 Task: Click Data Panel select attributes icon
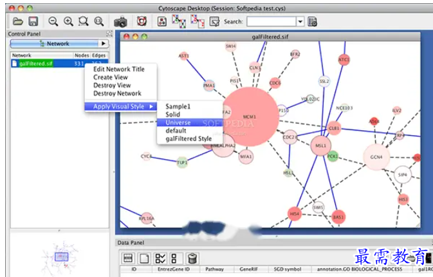[x=128, y=258]
